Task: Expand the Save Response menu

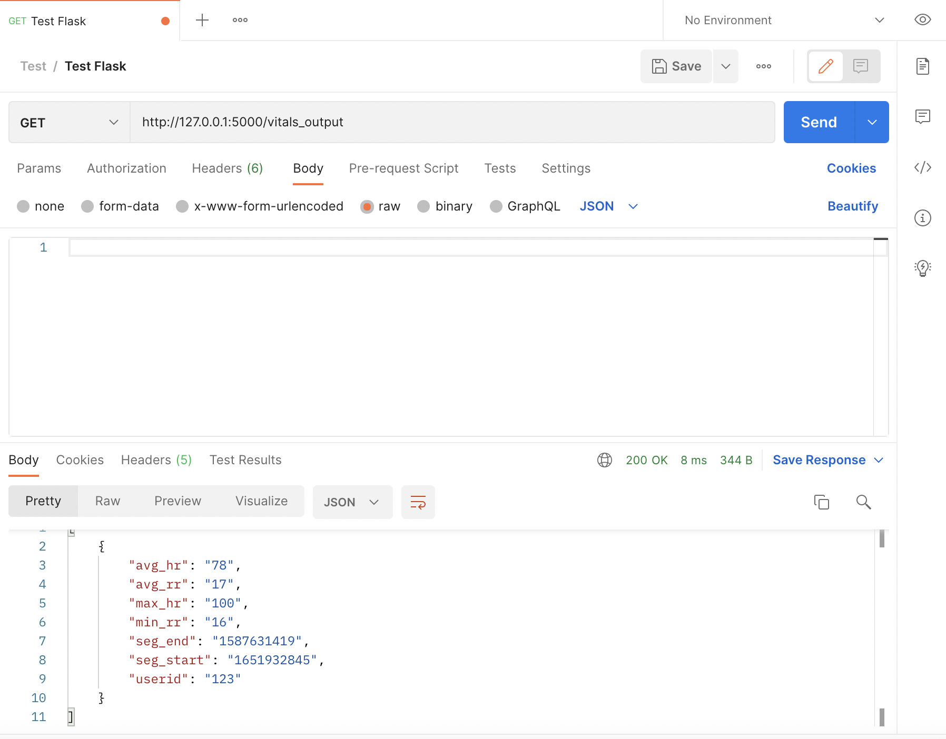Action: tap(828, 460)
